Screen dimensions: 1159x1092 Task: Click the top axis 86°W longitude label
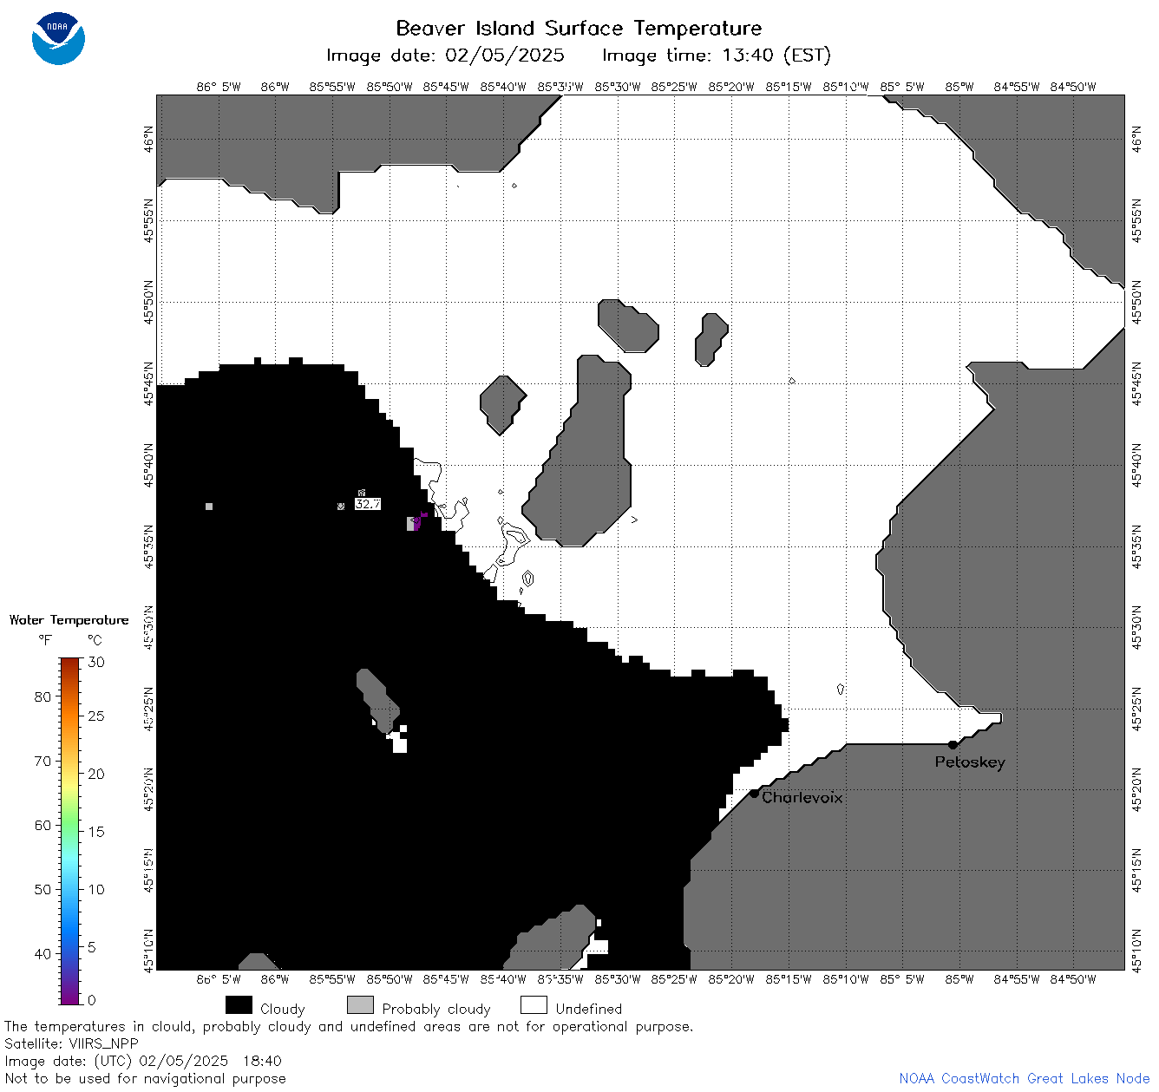[x=275, y=87]
